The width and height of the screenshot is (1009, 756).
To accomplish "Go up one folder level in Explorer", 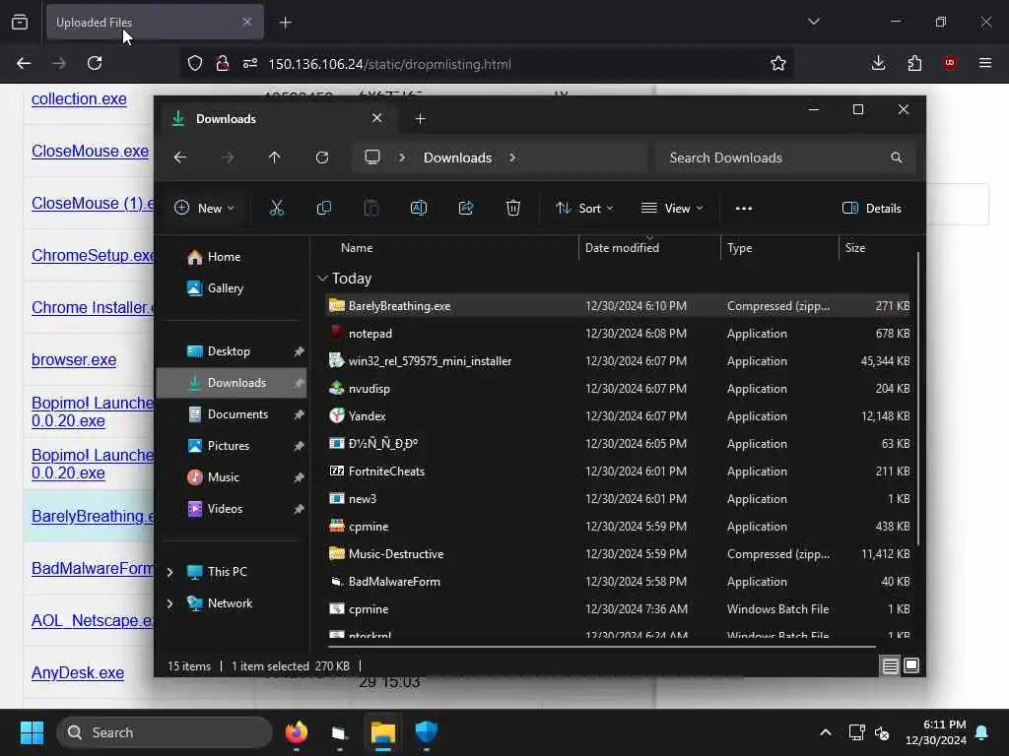I will [x=275, y=157].
